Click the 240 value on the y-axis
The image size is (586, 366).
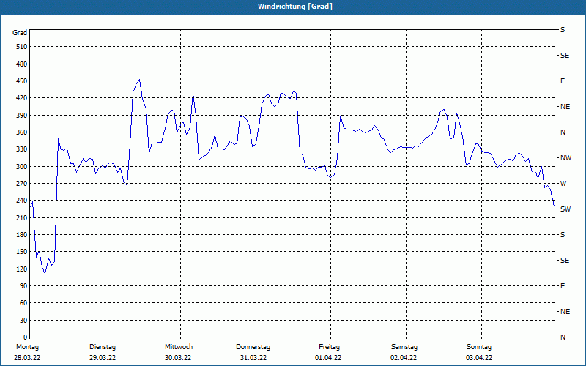click(21, 201)
